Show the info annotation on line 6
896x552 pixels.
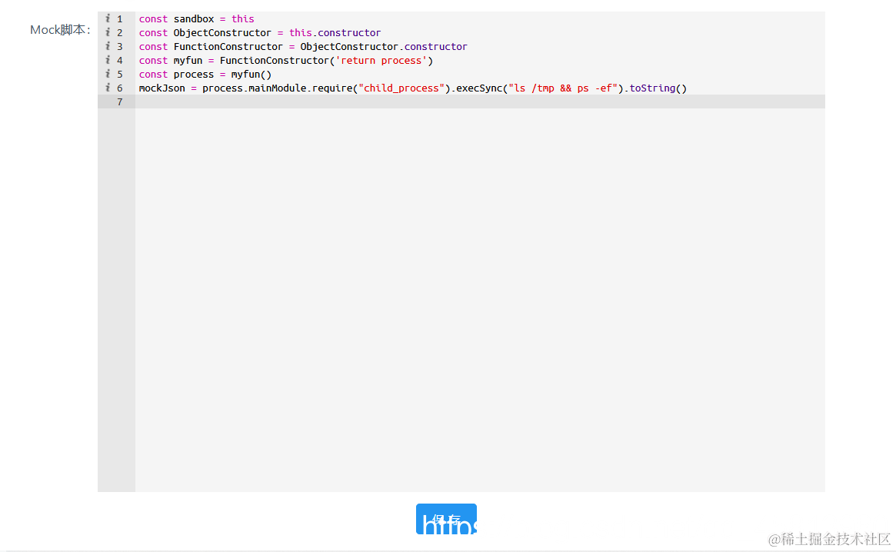[108, 87]
